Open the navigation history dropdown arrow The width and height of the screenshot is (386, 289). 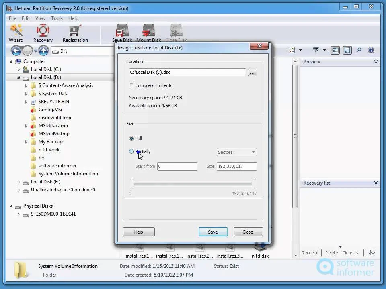coord(35,51)
